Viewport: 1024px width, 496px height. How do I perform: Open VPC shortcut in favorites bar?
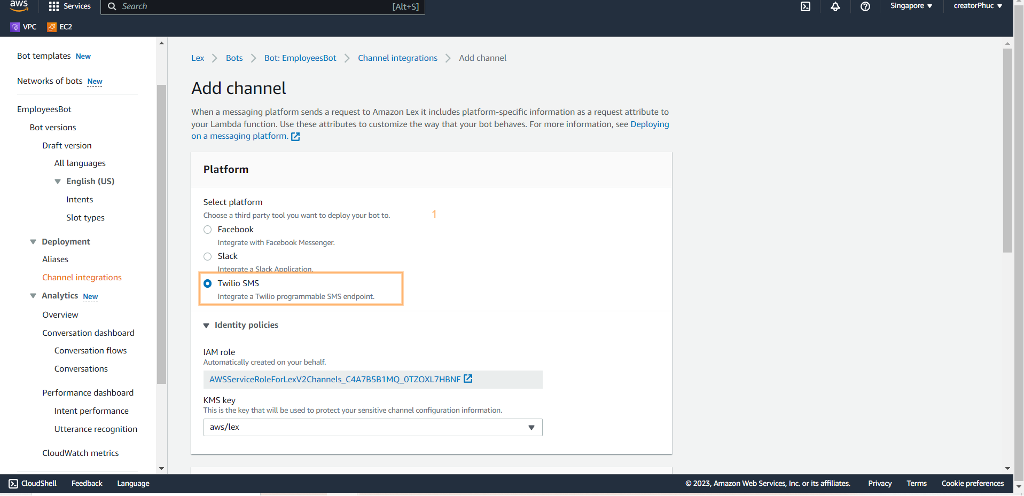coord(24,27)
